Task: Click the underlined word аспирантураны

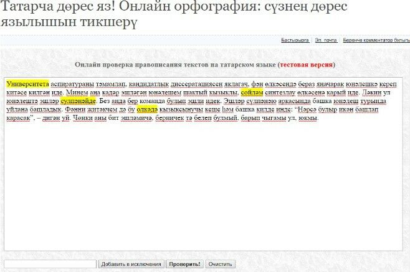Action: click(72, 83)
